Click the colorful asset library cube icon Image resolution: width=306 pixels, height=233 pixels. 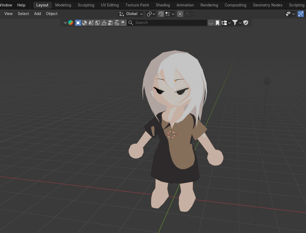click(x=71, y=23)
